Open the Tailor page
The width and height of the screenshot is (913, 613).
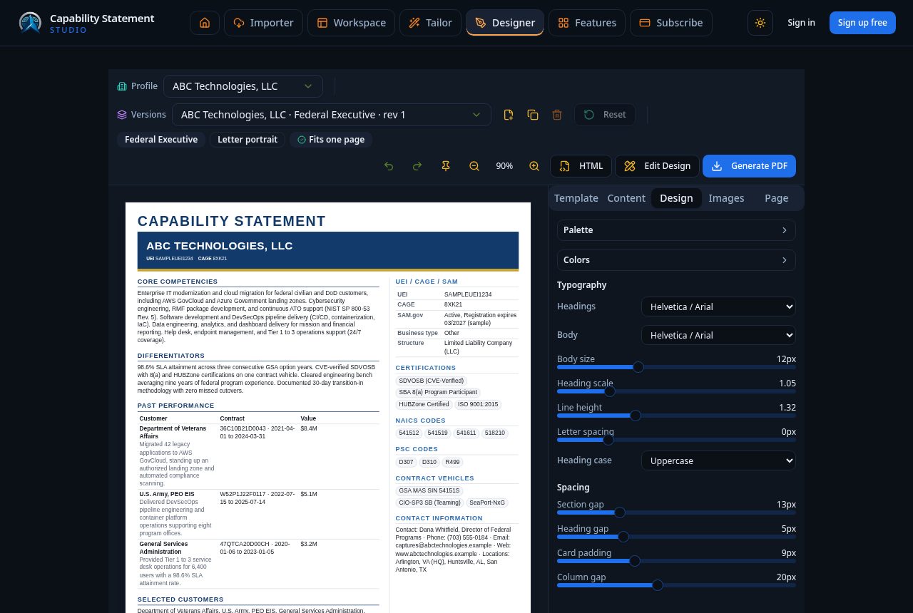click(430, 23)
